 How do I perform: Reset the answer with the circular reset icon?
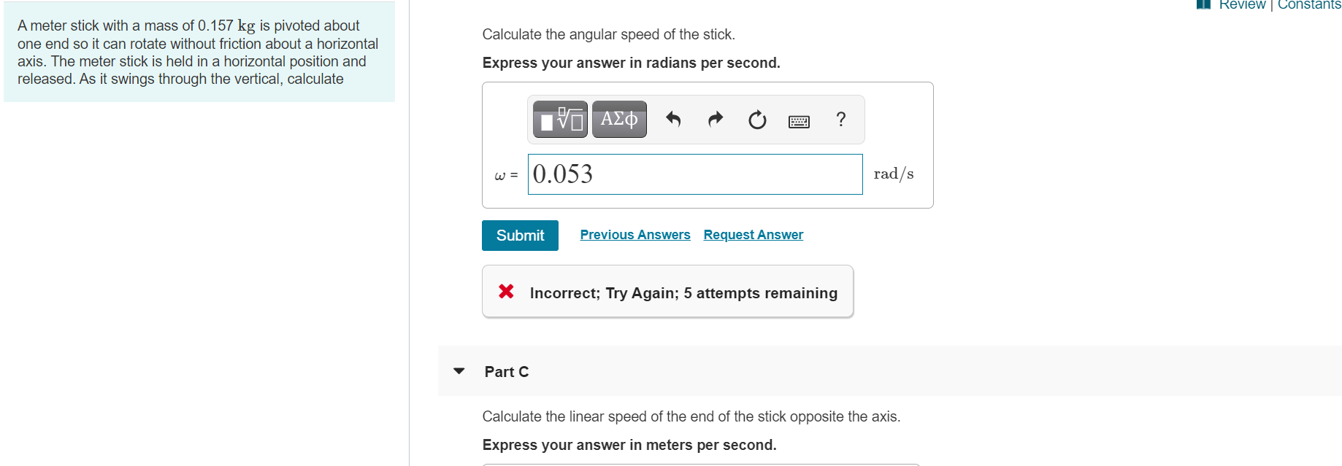[757, 119]
